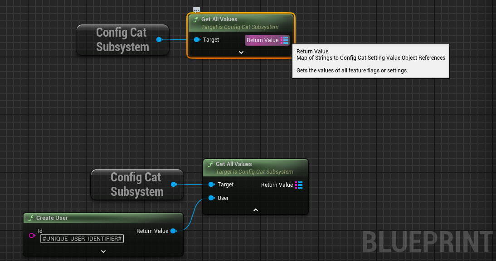Screen dimensions: 496x261
Task: Click the map container icon next to Return Value
Action: click(285, 40)
